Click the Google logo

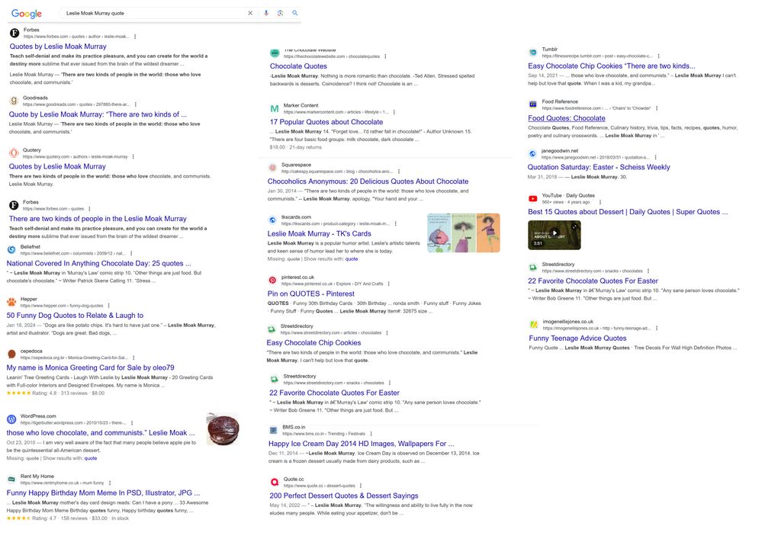26,14
